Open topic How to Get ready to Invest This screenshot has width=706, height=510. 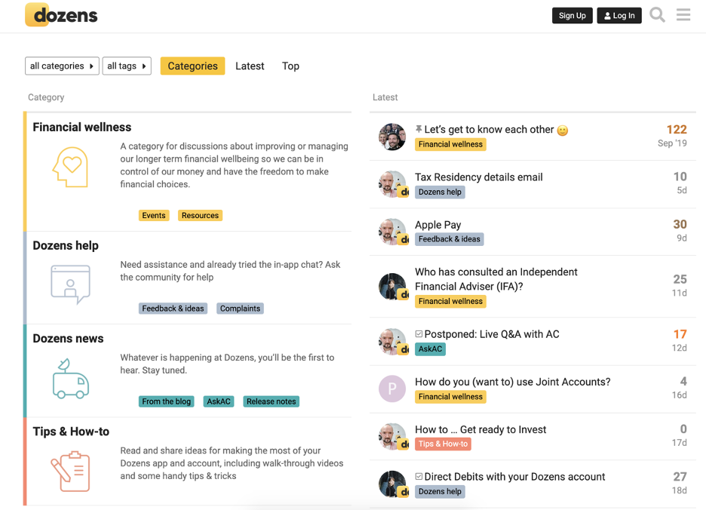(480, 429)
